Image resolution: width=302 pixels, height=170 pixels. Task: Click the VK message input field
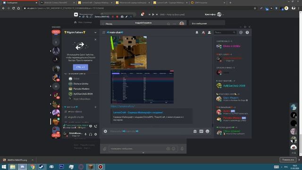tap(143, 149)
